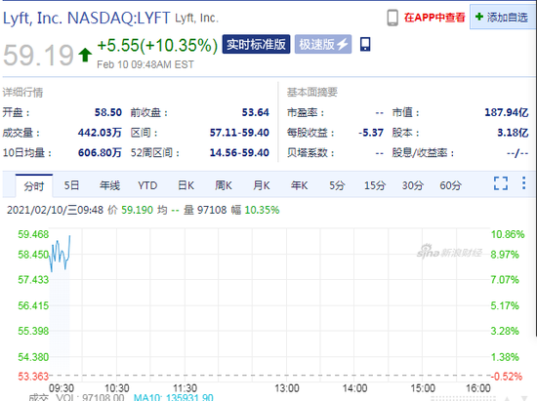Image resolution: width=537 pixels, height=401 pixels.
Task: Click the change value +5.55(+10.35%)
Action: (157, 45)
